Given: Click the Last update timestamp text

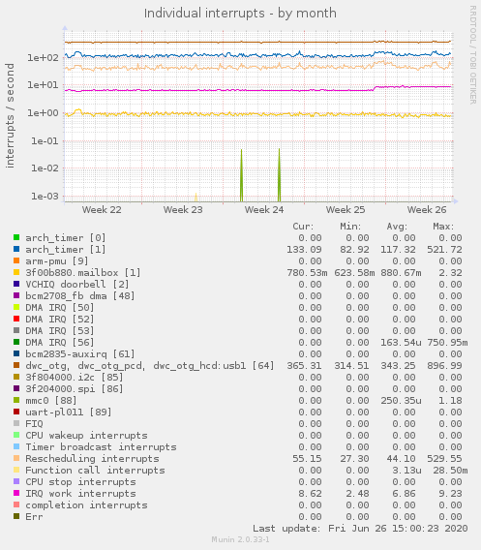Looking at the screenshot, I should click(x=360, y=529).
